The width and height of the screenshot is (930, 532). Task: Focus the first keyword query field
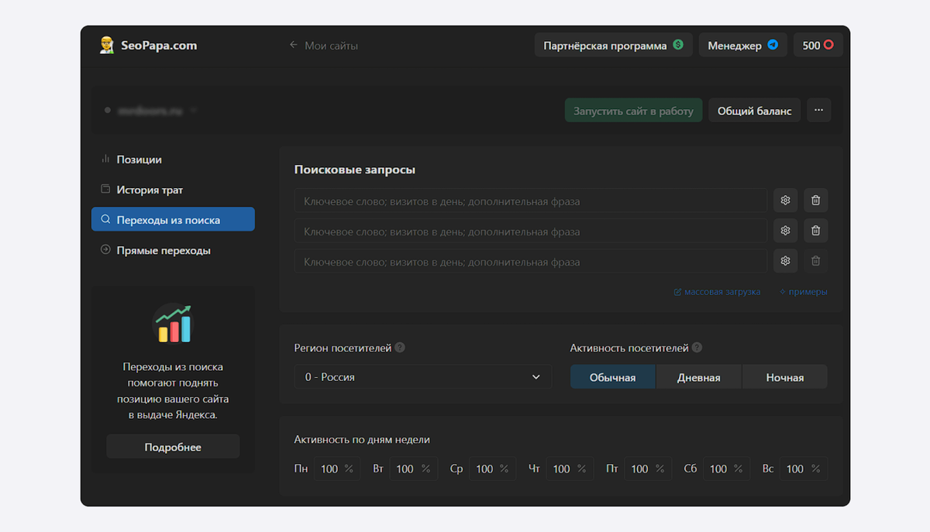[x=531, y=201]
